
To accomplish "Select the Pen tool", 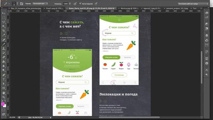I will (x=4, y=75).
